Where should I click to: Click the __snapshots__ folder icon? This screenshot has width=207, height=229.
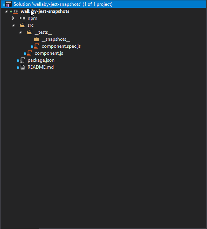click(37, 39)
